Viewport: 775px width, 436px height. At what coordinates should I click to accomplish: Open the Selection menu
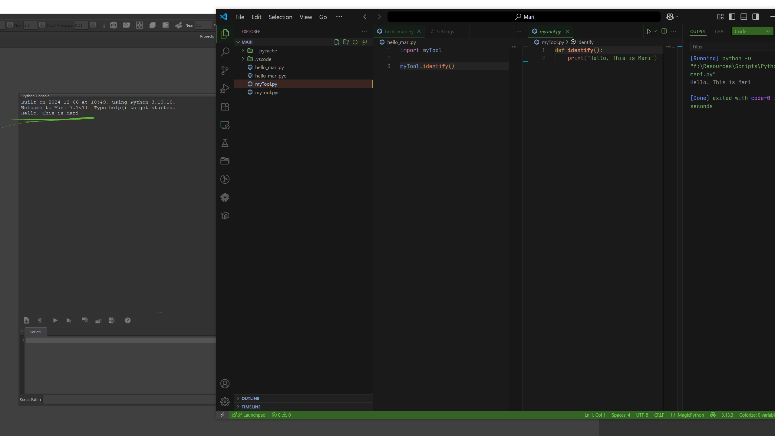coord(280,17)
